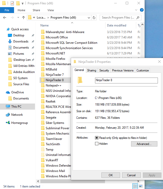Select the NinjaTrader 7 folder
This screenshot has width=163, height=189.
pyautogui.click(x=55, y=75)
